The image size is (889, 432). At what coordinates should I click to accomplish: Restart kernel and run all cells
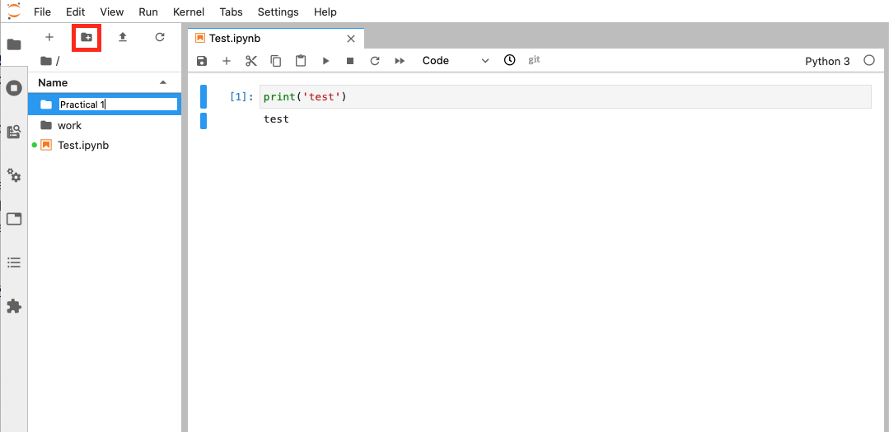tap(400, 61)
